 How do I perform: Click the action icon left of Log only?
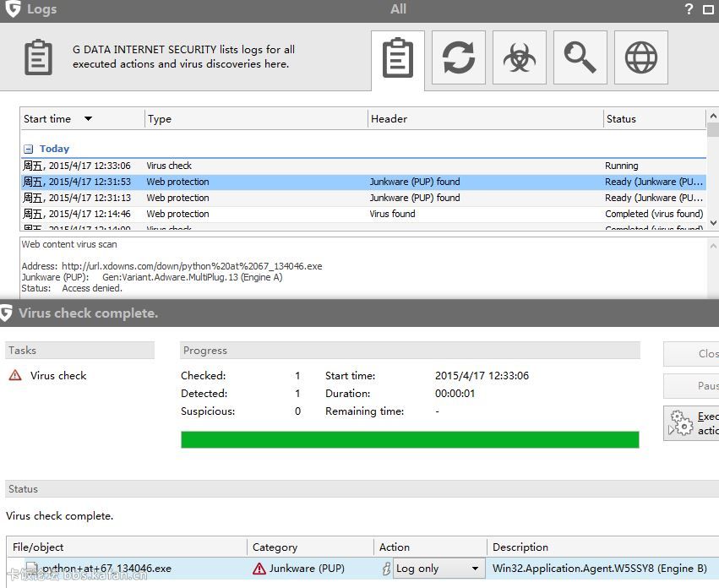tap(386, 569)
